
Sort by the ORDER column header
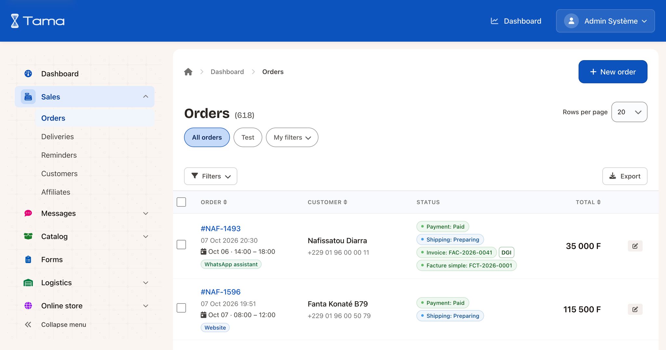tap(214, 202)
